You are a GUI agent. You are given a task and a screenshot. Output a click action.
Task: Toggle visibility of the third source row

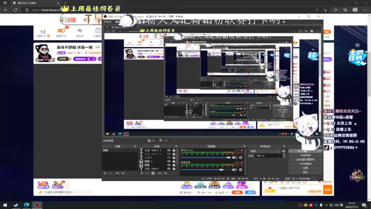pyautogui.click(x=169, y=157)
